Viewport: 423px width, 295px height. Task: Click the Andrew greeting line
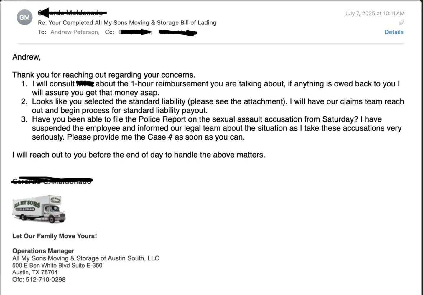click(27, 57)
